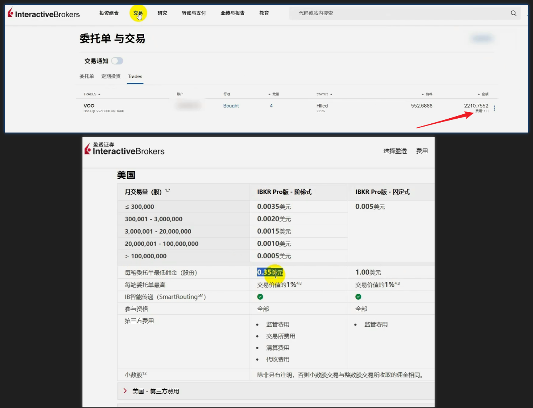Open three-dot menu for VOO trade
This screenshot has width=533, height=408.
pyautogui.click(x=494, y=108)
